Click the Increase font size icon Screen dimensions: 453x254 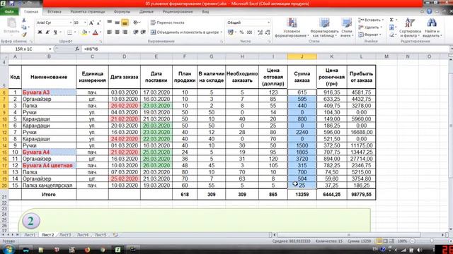point(91,23)
